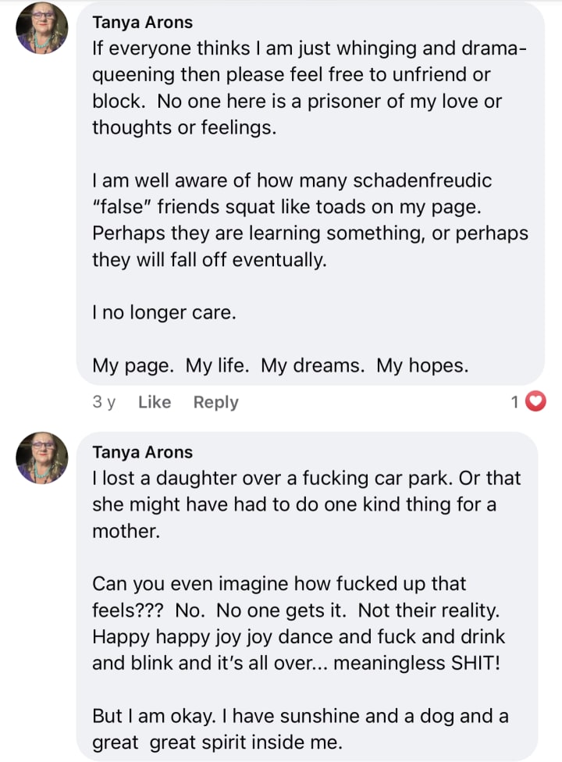View the reaction count of 1
Screen dimensions: 562x762
[x=514, y=402]
